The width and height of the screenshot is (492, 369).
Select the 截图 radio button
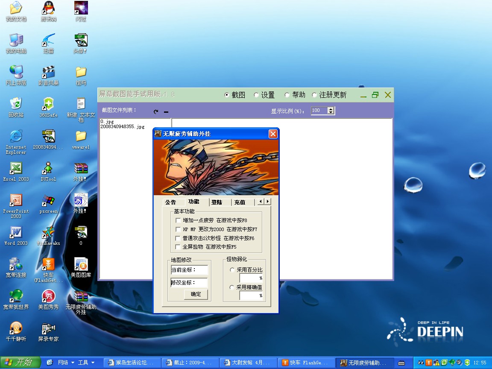click(x=226, y=95)
